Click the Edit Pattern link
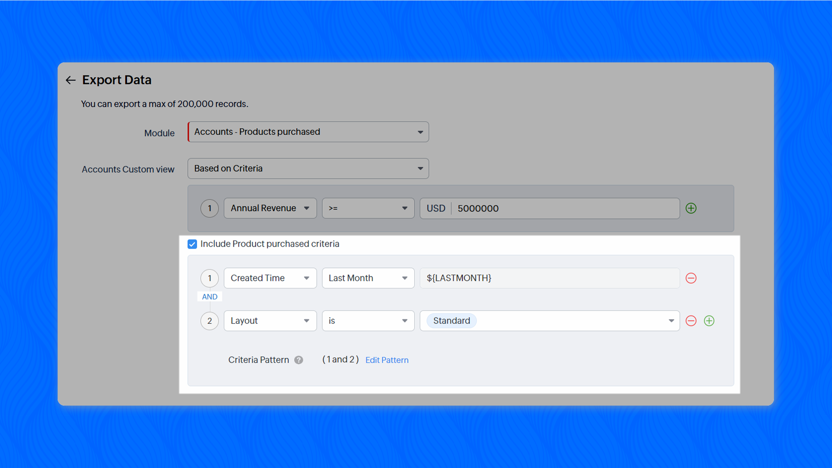This screenshot has width=832, height=468. [x=387, y=360]
